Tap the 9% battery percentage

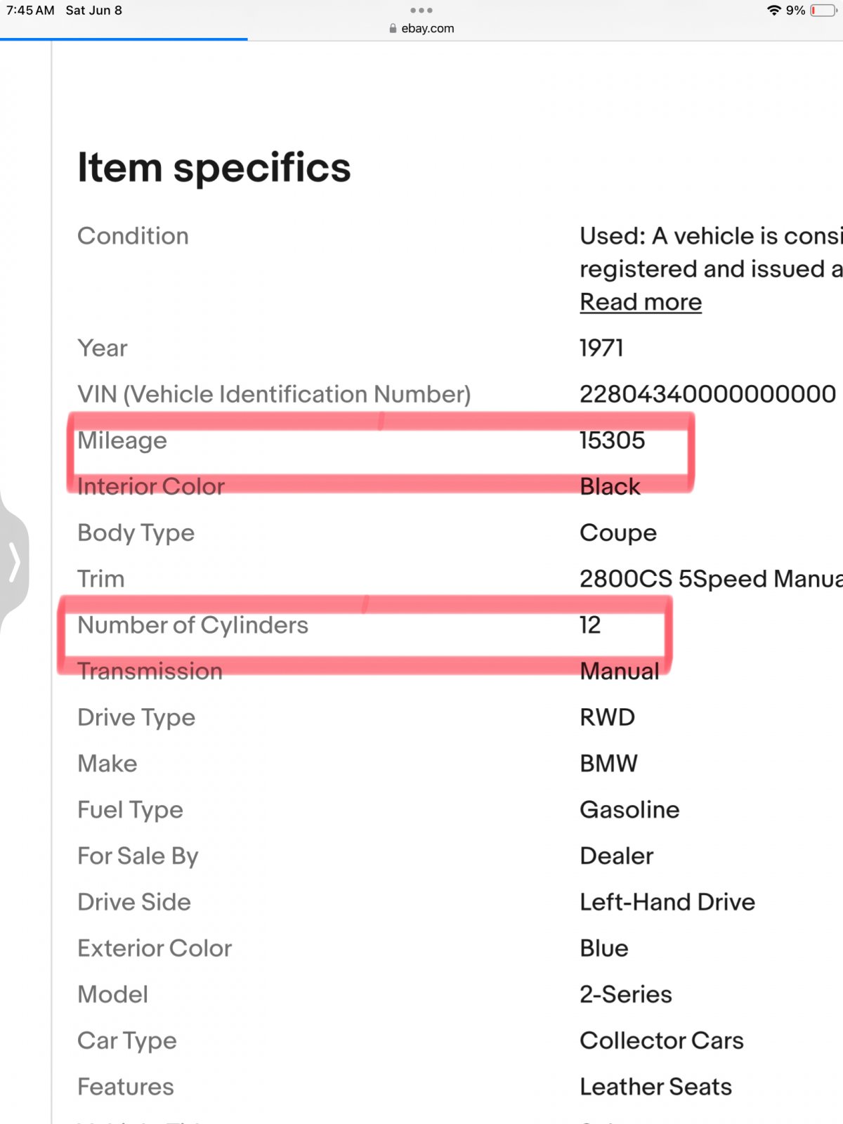[795, 11]
